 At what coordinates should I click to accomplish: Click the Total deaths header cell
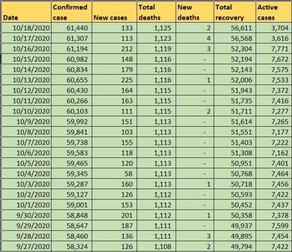point(155,12)
